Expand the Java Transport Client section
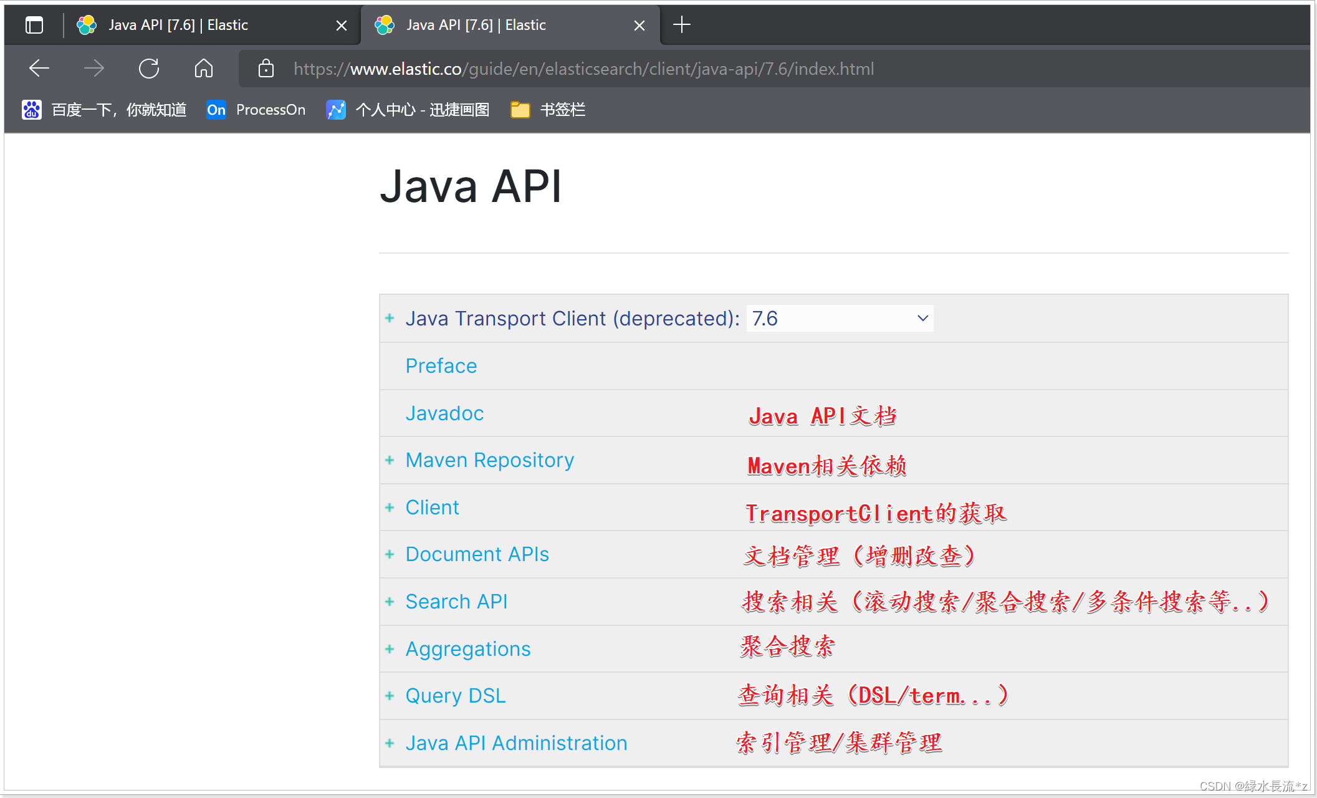The height and width of the screenshot is (798, 1317). (390, 319)
